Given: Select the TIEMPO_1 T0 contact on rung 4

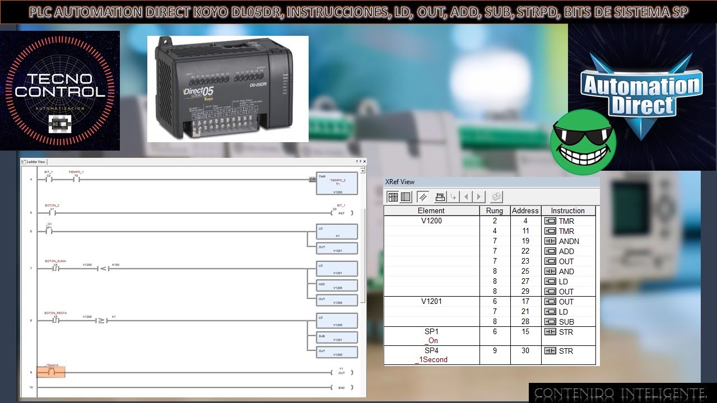Looking at the screenshot, I should [x=76, y=178].
